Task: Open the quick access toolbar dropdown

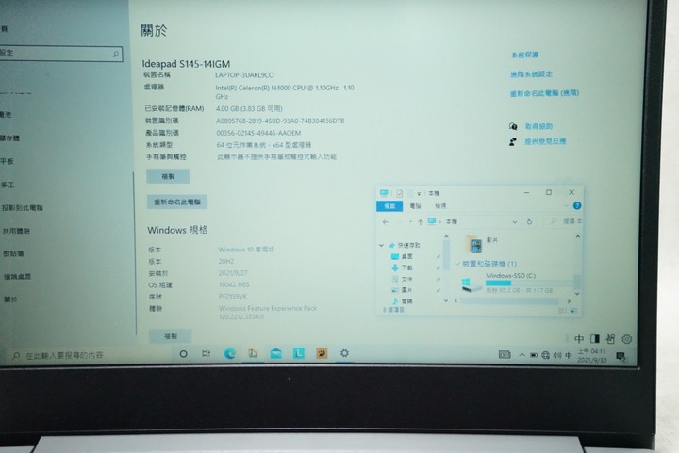Action: click(419, 194)
